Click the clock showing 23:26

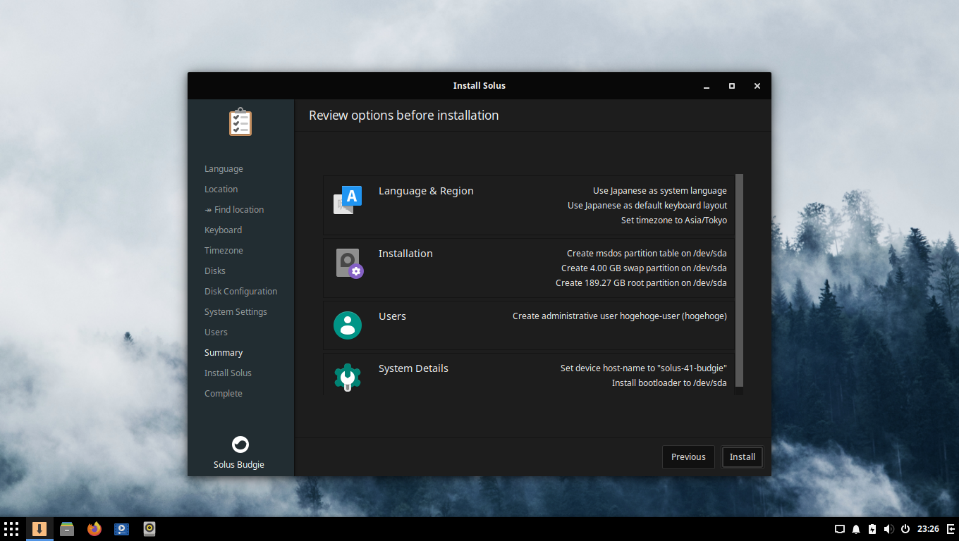[929, 529]
